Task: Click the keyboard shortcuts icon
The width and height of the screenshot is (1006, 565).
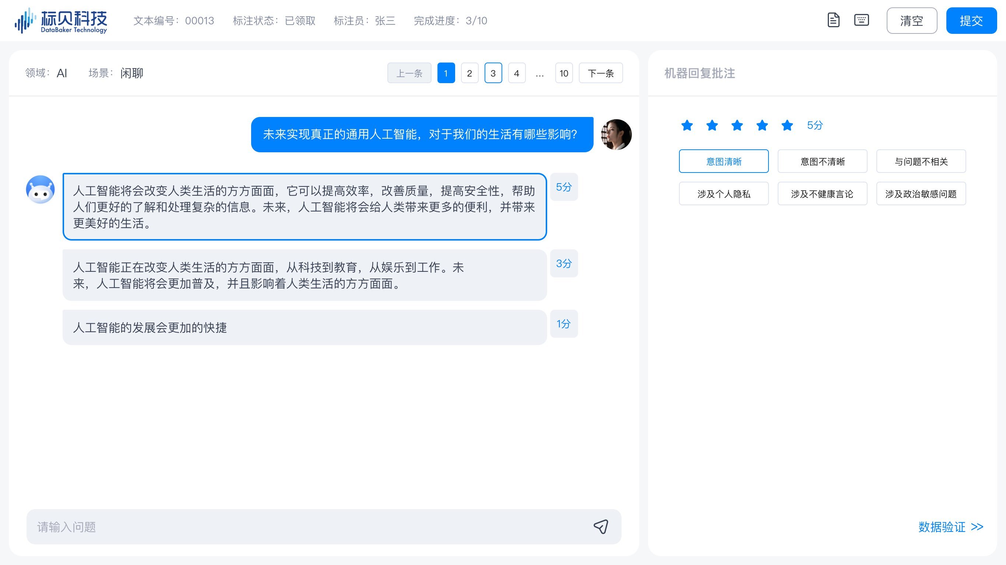Action: coord(861,20)
